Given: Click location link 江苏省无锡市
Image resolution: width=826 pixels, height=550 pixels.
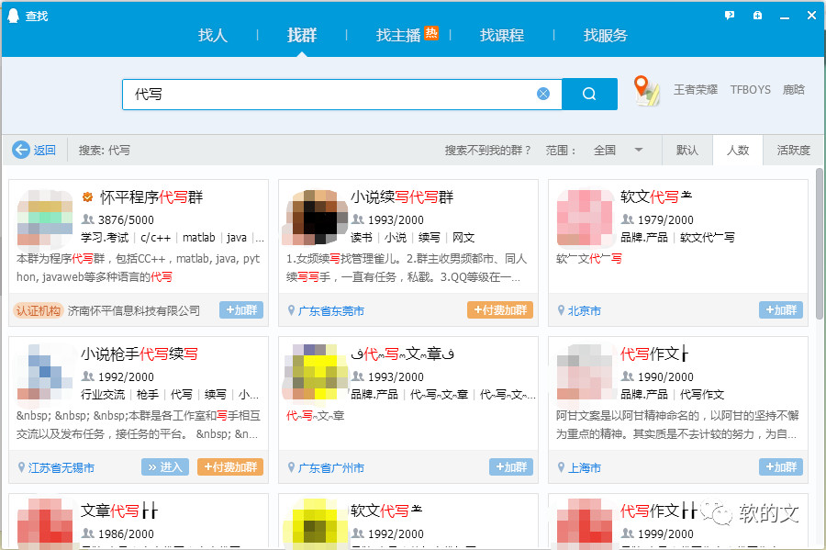Looking at the screenshot, I should click(x=61, y=467).
